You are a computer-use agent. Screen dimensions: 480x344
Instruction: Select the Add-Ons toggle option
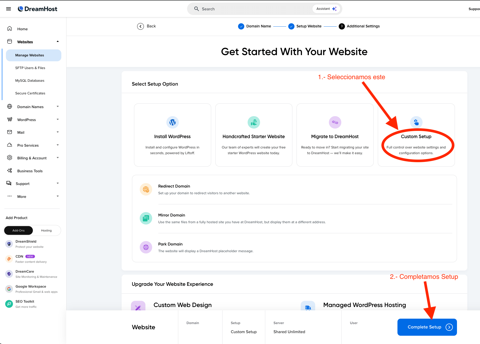19,230
